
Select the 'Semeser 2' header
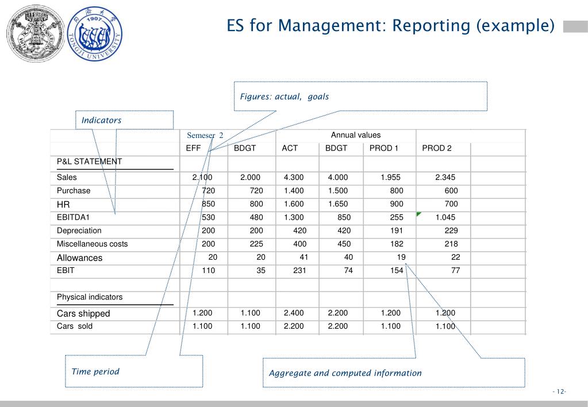(x=205, y=135)
